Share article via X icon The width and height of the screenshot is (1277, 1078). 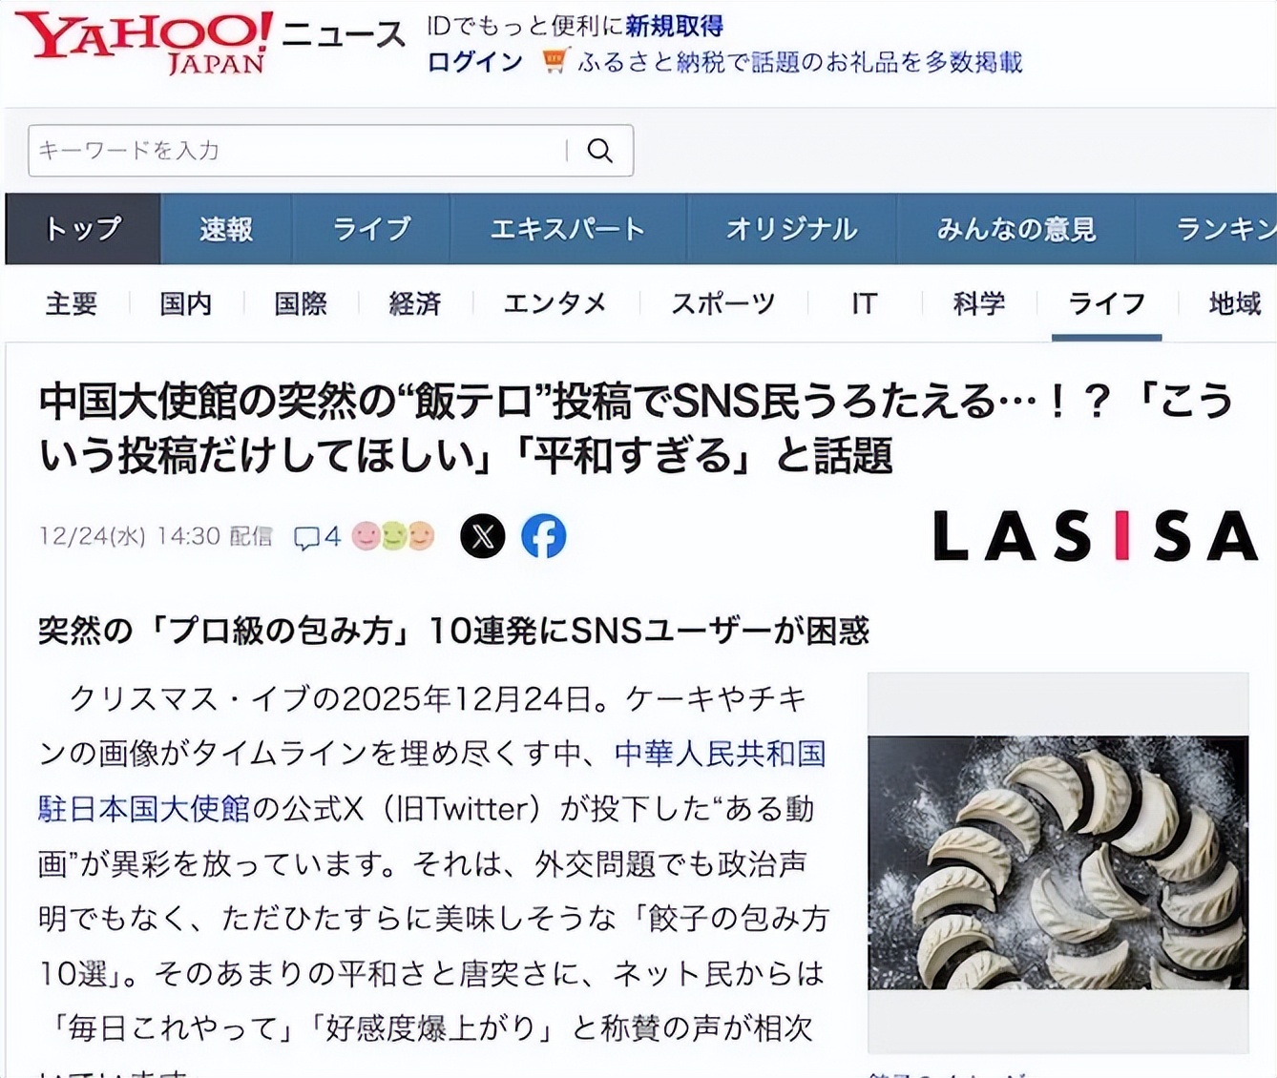pyautogui.click(x=483, y=536)
